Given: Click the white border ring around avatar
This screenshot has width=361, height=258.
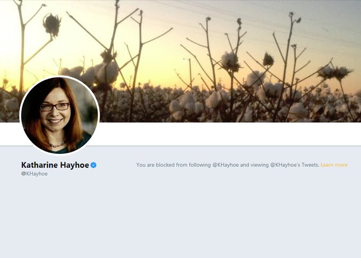Looking at the screenshot, I should (x=59, y=76).
